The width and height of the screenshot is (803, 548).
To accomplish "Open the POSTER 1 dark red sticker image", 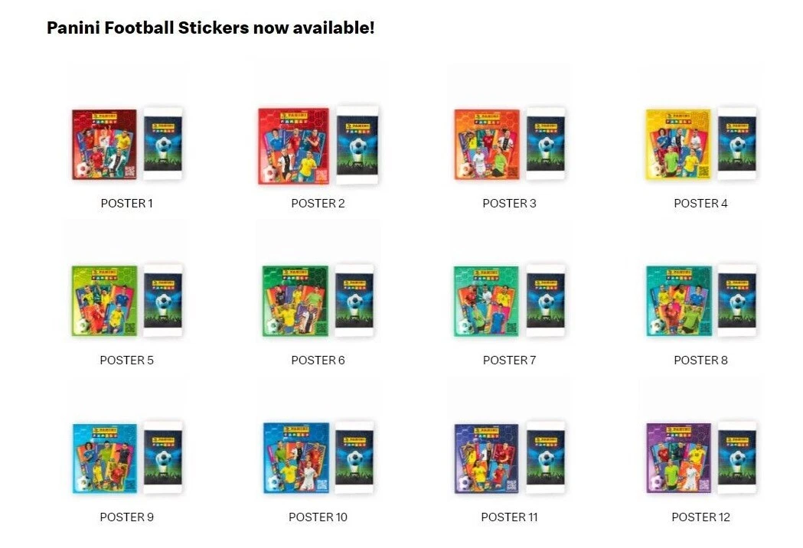I will click(x=126, y=144).
